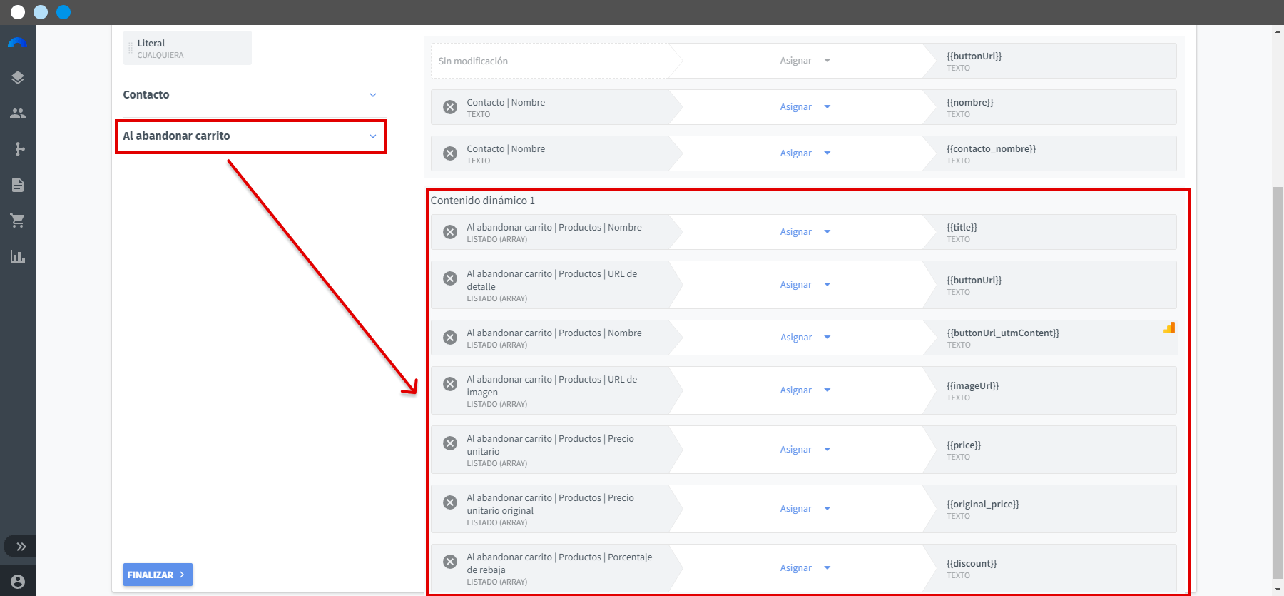The height and width of the screenshot is (596, 1284).
Task: Remove the mapping for {{buttonUrl_utmContent}}
Action: click(x=450, y=338)
